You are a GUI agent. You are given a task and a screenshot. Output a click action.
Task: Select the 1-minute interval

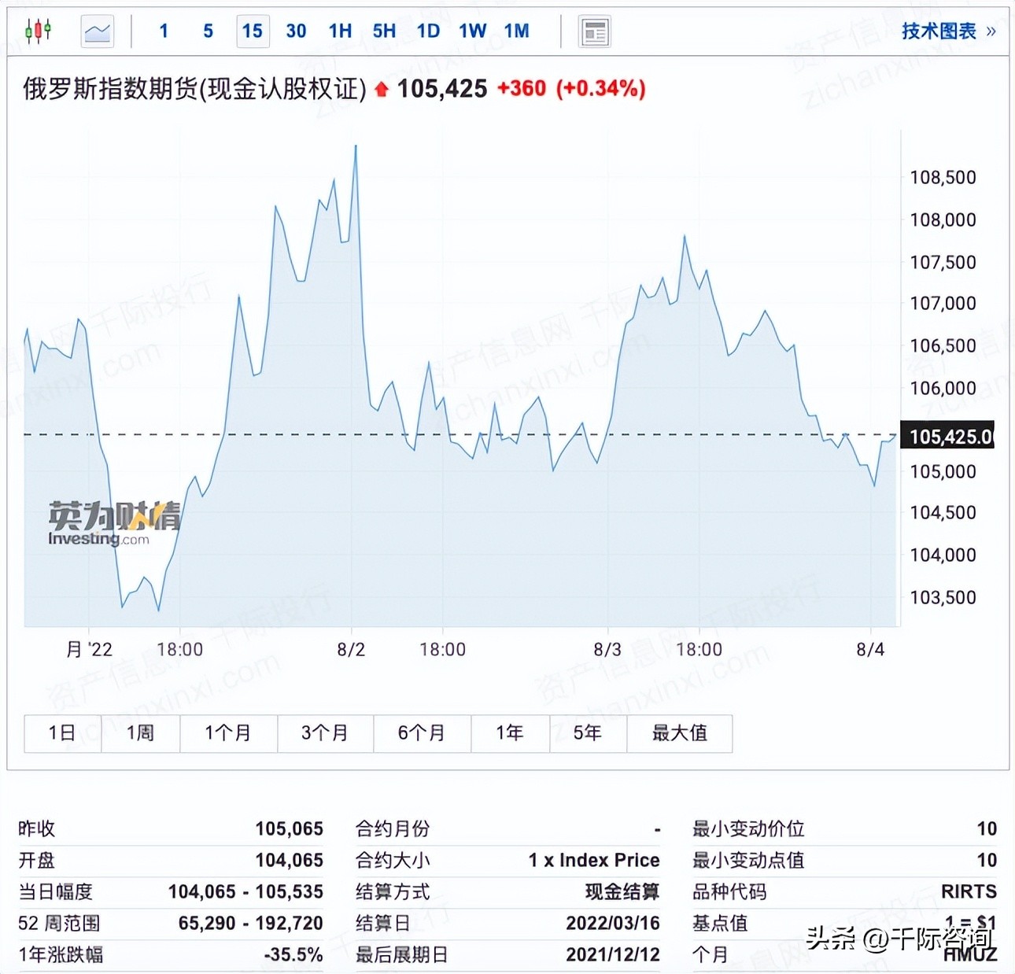pos(163,31)
